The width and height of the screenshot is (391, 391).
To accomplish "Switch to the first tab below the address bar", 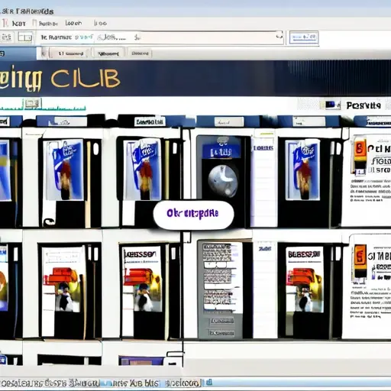I will (x=70, y=53).
